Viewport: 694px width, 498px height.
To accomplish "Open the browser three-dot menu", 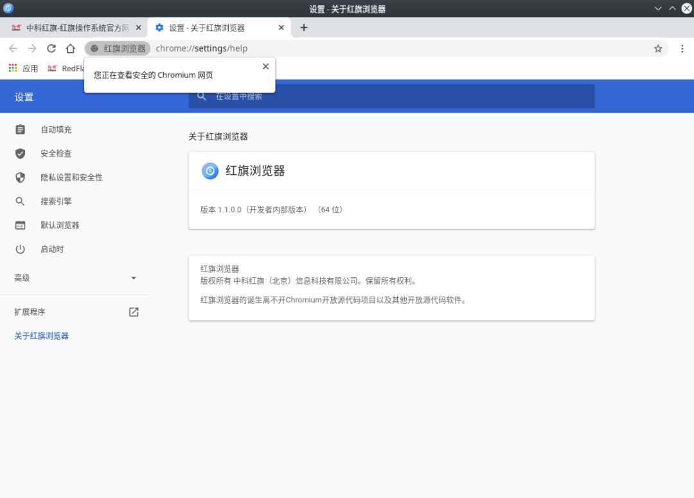I will 682,48.
